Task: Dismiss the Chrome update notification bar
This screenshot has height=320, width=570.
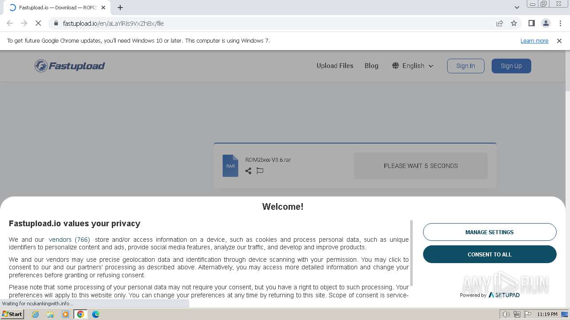Action: pyautogui.click(x=559, y=40)
